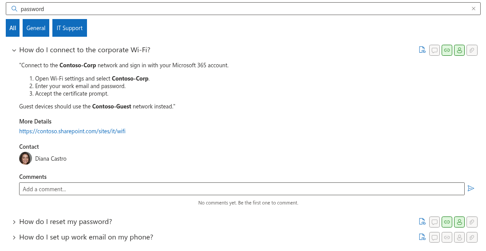Click step "Open Wi-Fi settings and select Contoso-Corp"
Image resolution: width=486 pixels, height=251 pixels.
92,78
